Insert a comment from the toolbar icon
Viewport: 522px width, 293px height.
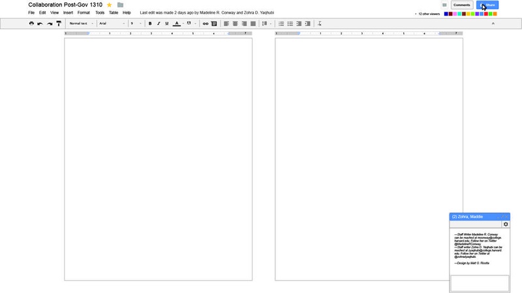point(214,23)
